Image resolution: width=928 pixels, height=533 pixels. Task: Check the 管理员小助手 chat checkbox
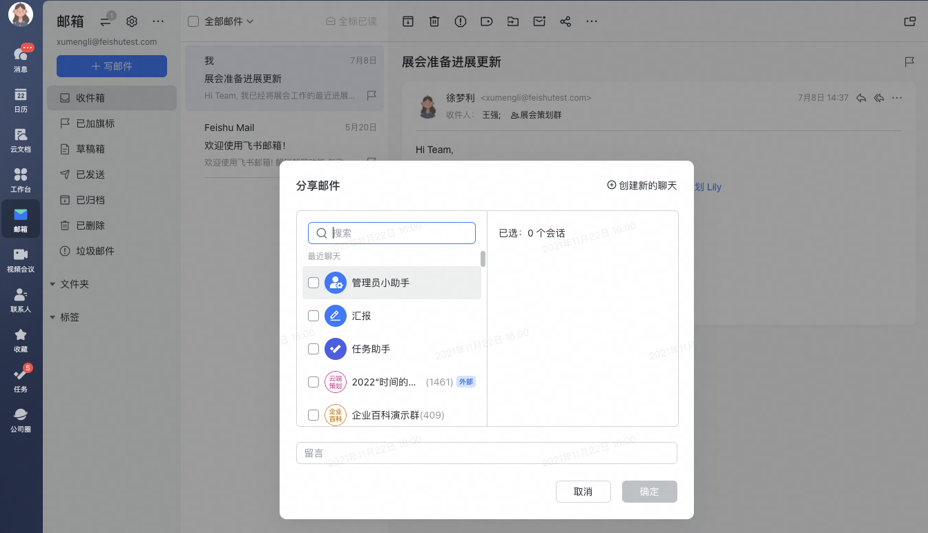[313, 283]
